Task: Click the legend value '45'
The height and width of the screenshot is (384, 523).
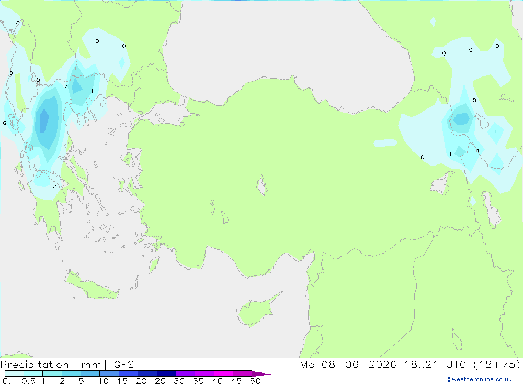Action: pos(236,381)
